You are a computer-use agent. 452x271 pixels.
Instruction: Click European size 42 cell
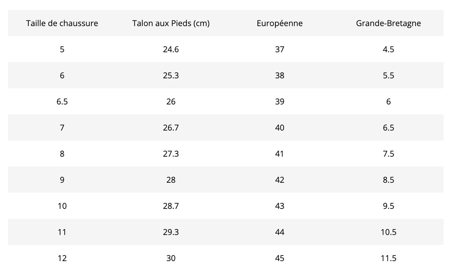280,180
